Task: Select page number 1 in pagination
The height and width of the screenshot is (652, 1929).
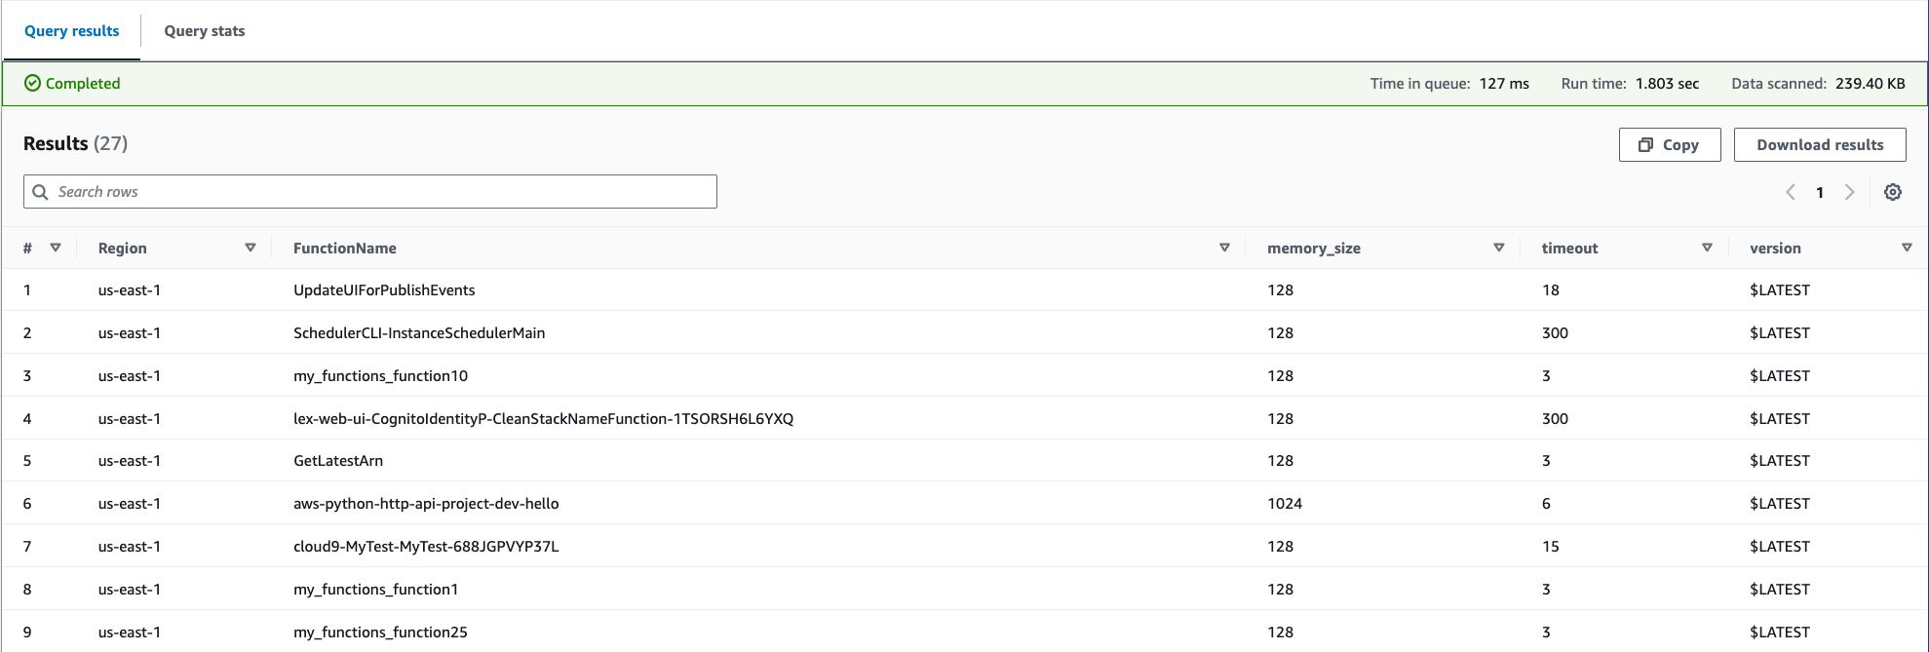Action: (1819, 193)
